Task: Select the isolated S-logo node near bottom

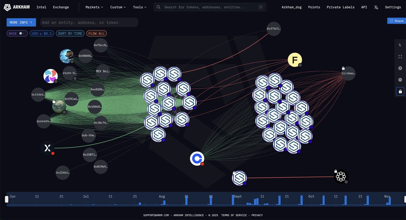Action: [239, 178]
